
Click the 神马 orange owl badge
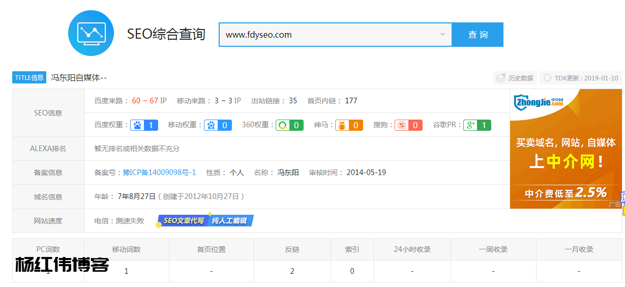(349, 125)
